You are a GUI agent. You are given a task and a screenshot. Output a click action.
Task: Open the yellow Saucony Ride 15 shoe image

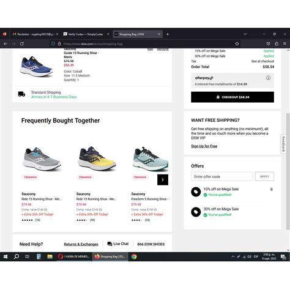tap(97, 158)
